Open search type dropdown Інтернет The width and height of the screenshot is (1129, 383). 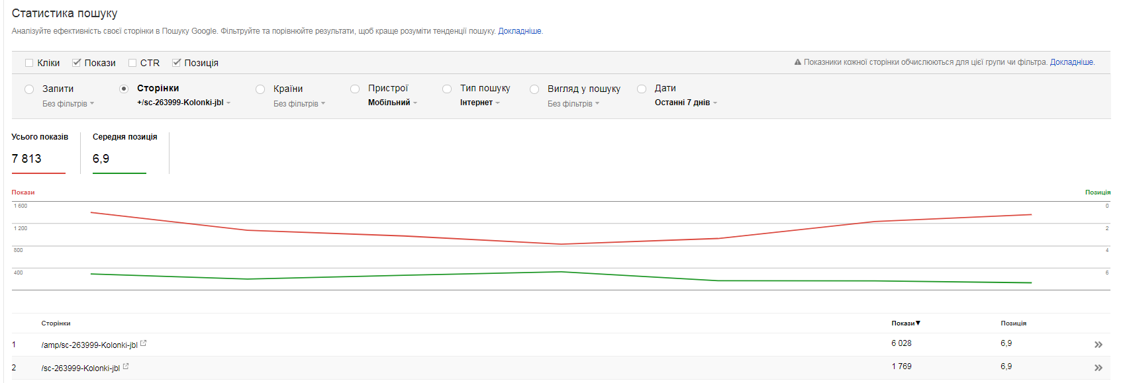(480, 103)
